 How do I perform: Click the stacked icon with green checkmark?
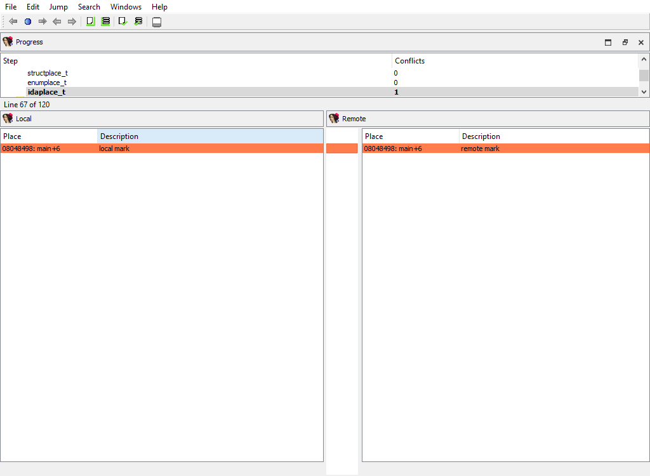pos(138,22)
